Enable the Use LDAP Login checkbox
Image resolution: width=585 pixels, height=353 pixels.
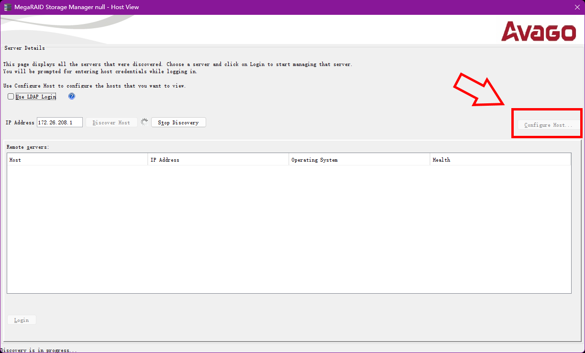tap(11, 97)
